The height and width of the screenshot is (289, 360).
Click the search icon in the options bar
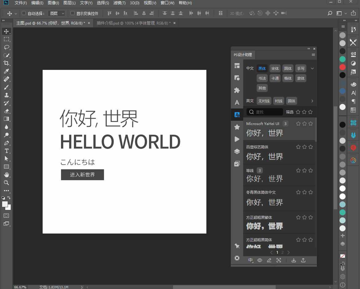330,13
